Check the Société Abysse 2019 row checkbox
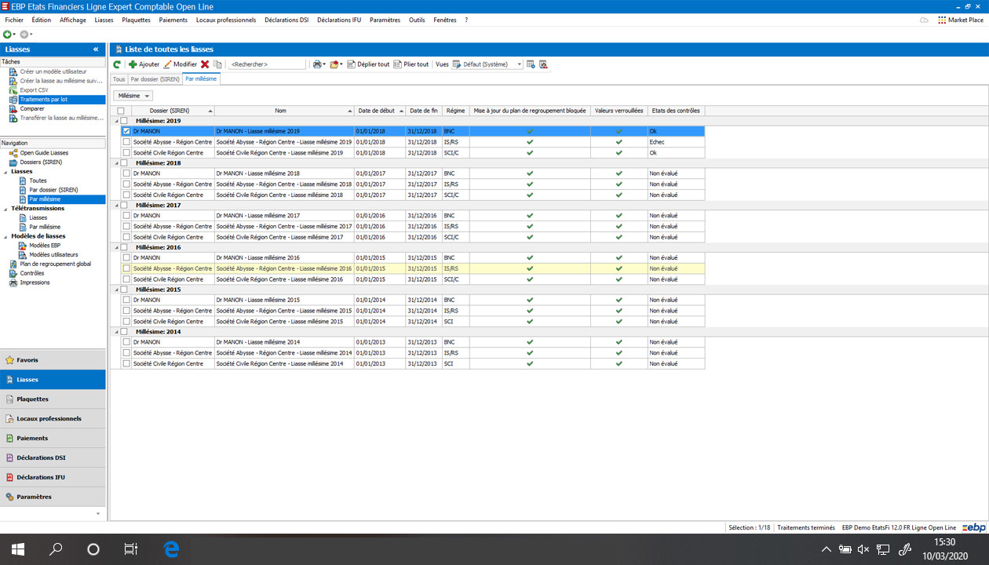Image resolution: width=989 pixels, height=565 pixels. [x=126, y=142]
